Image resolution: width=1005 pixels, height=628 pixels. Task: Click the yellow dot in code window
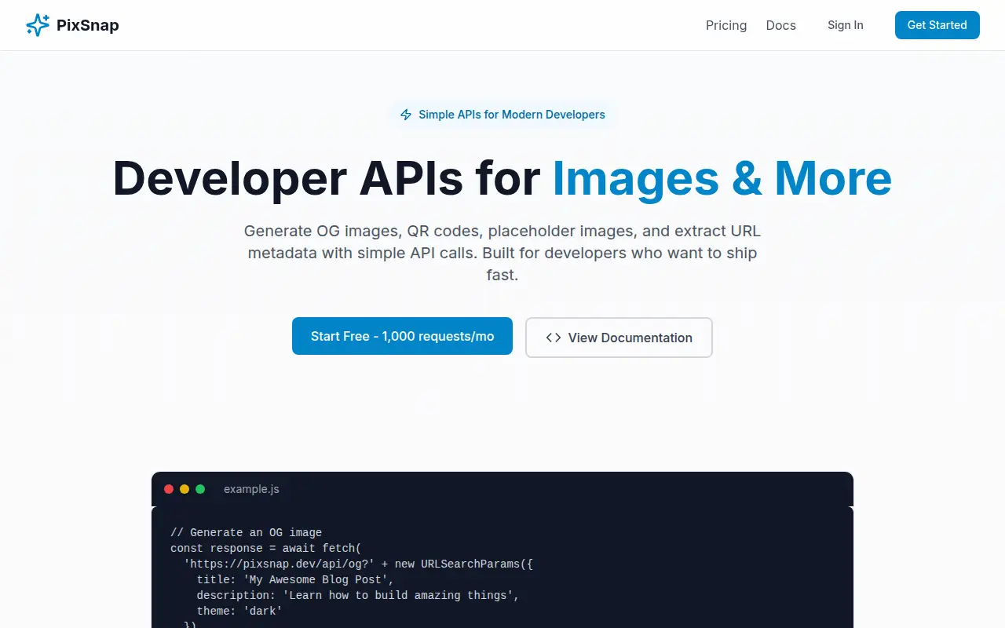pos(185,489)
